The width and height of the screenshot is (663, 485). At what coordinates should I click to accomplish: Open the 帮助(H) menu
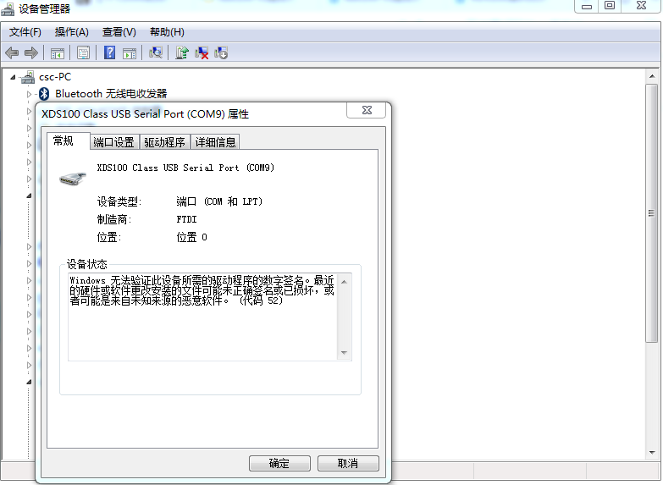tap(167, 32)
